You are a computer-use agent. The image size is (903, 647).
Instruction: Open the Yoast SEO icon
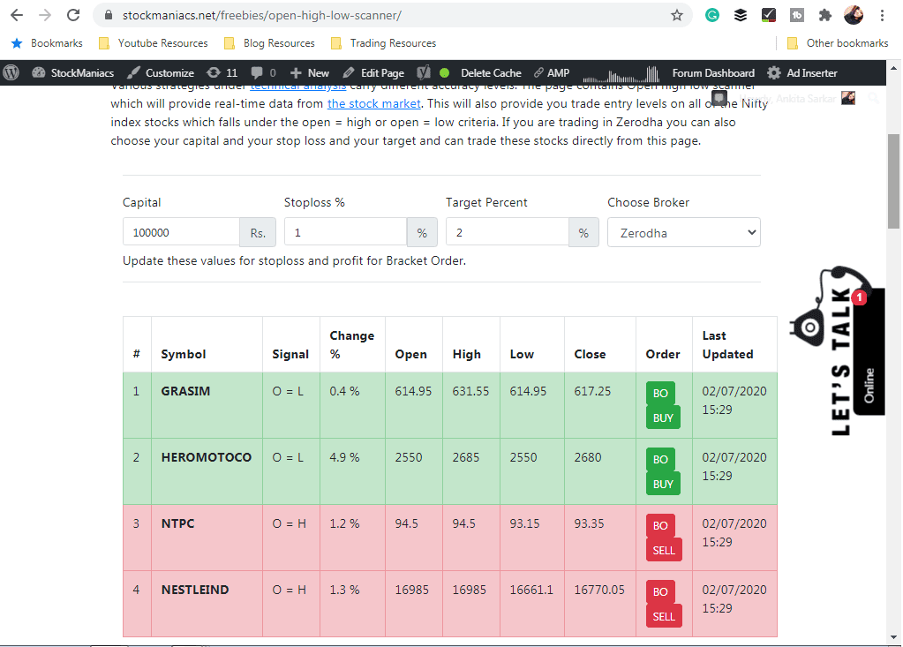pyautogui.click(x=424, y=73)
